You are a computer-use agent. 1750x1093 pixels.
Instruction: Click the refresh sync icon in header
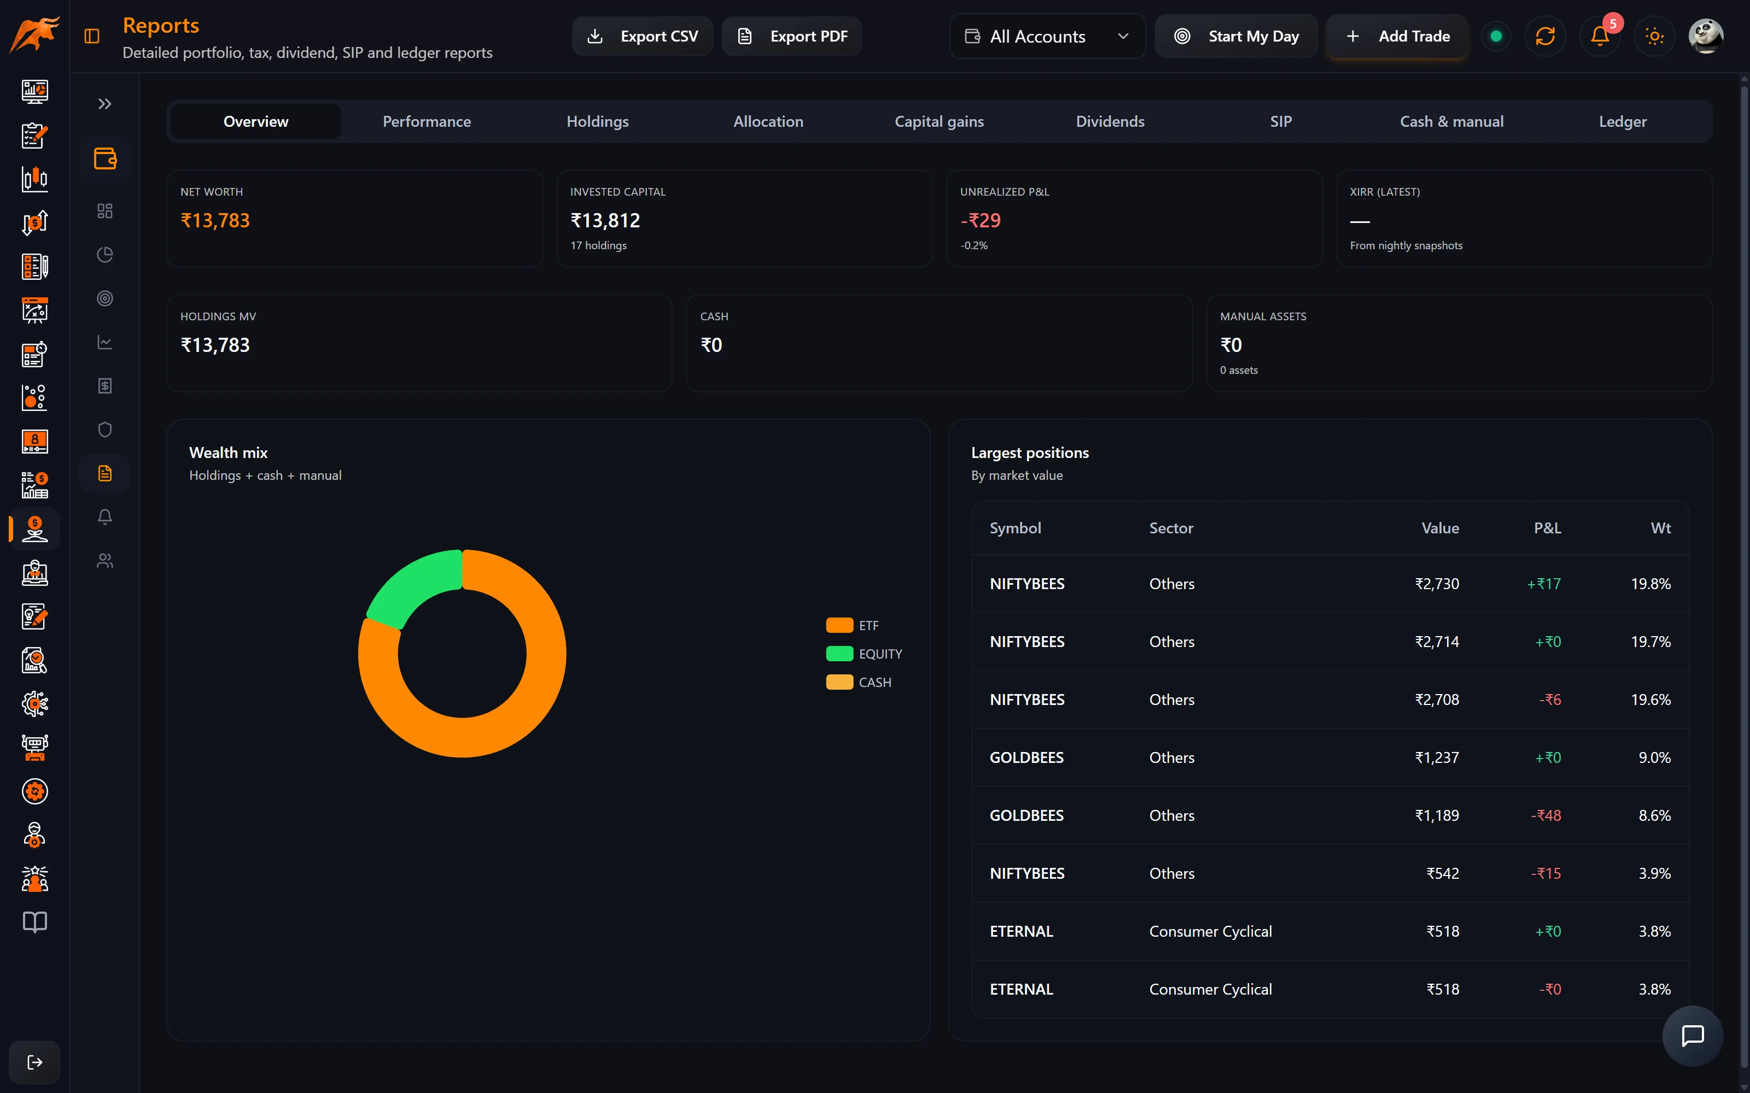tap(1545, 36)
